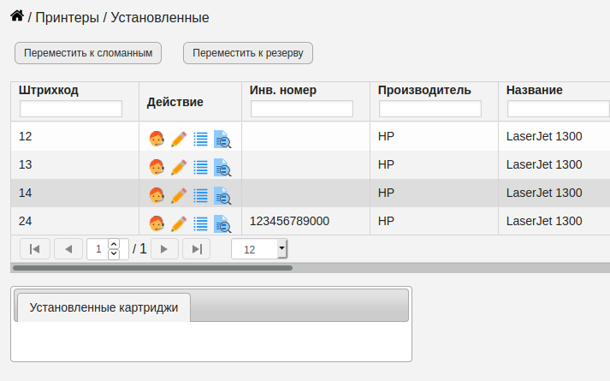Click pencil edit icon for printer 24
Viewport: 610px width, 381px height.
179,224
